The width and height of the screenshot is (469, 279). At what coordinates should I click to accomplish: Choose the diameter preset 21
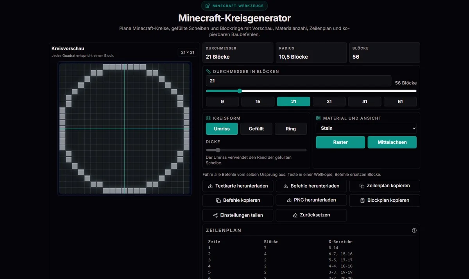point(294,102)
